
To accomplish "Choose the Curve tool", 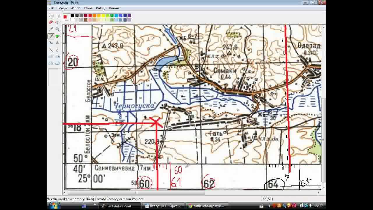I will tap(58, 50).
